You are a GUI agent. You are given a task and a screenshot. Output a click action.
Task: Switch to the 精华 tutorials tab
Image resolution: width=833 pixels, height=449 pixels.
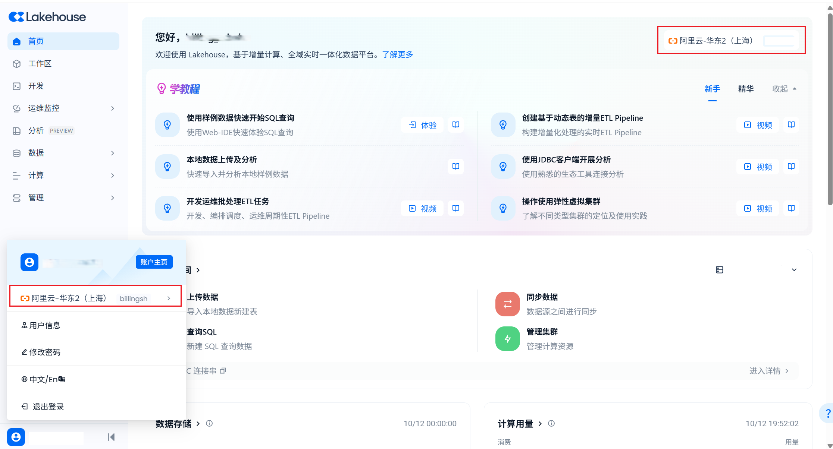click(x=746, y=89)
